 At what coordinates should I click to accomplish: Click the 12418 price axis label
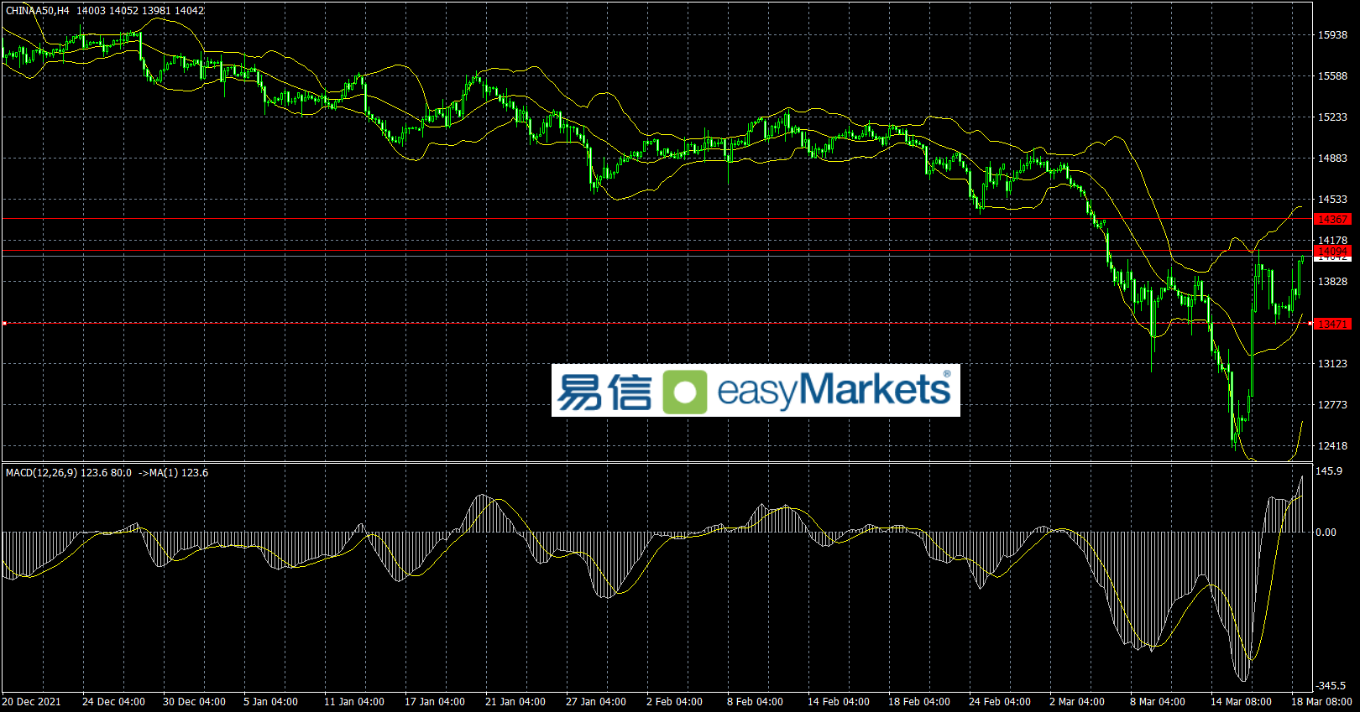[1332, 446]
